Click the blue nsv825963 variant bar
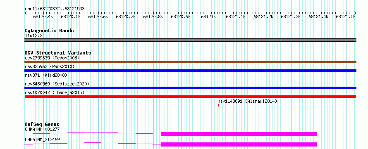 point(190,71)
